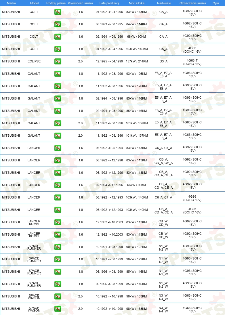Select COLT model in the 84kW / 114KM row
Viewport: 225px width, 315px height.
tap(34, 24)
